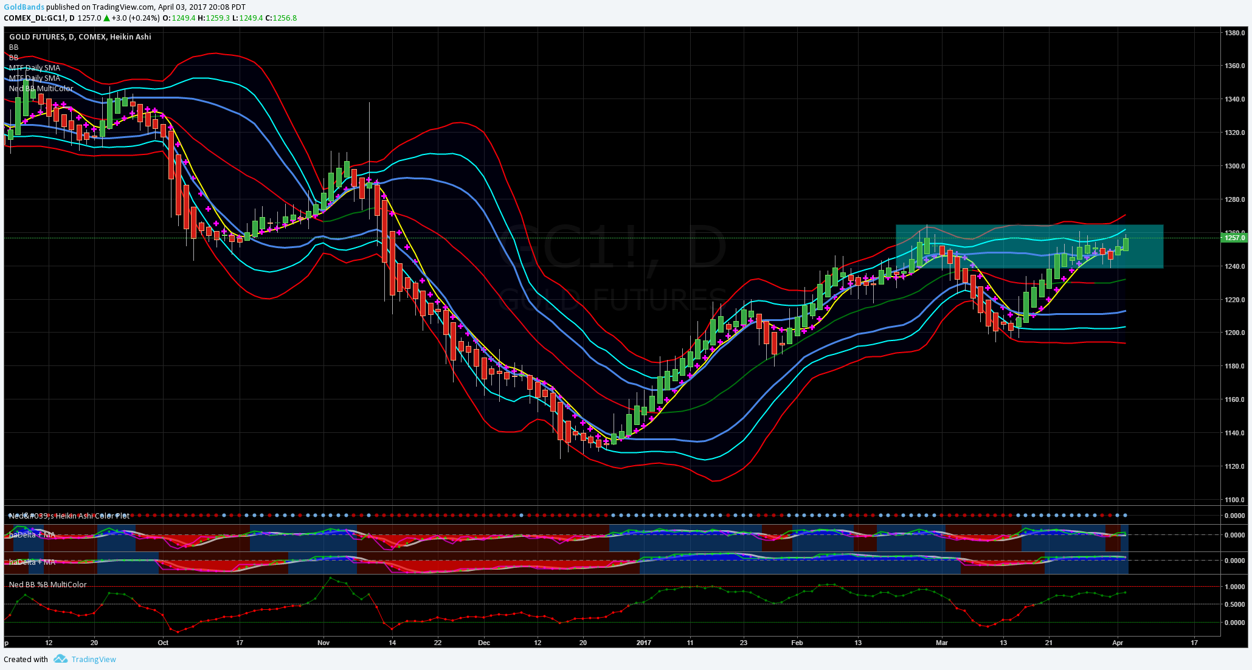Click the green 1257.0 current price tag

coord(1234,238)
